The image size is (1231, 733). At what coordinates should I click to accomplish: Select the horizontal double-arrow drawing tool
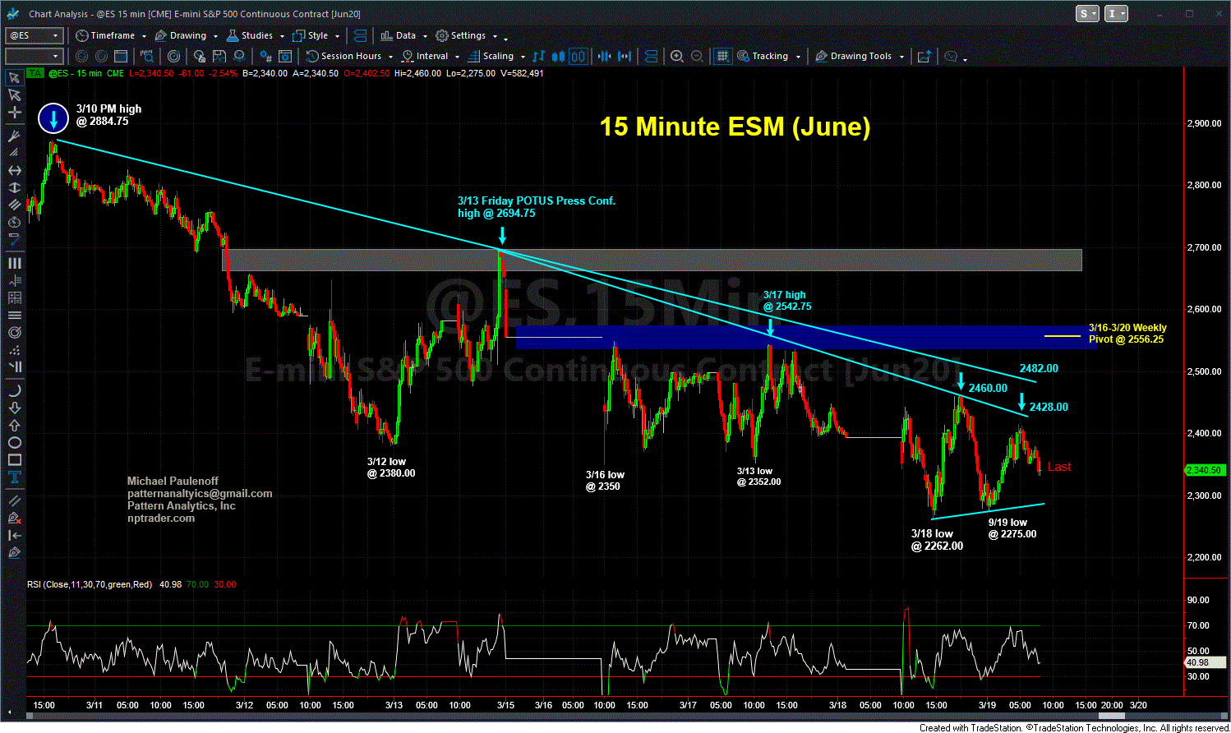coord(14,171)
